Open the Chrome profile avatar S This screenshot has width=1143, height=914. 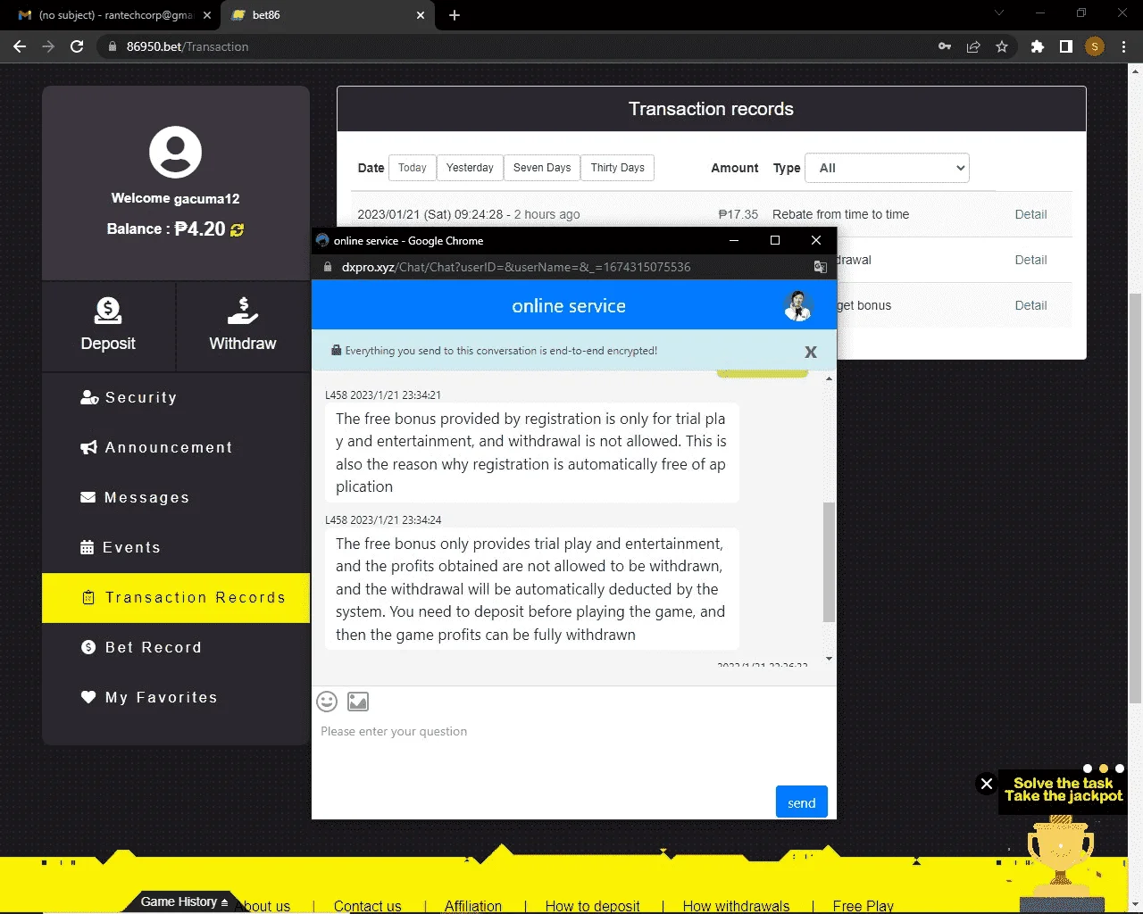[1095, 46]
